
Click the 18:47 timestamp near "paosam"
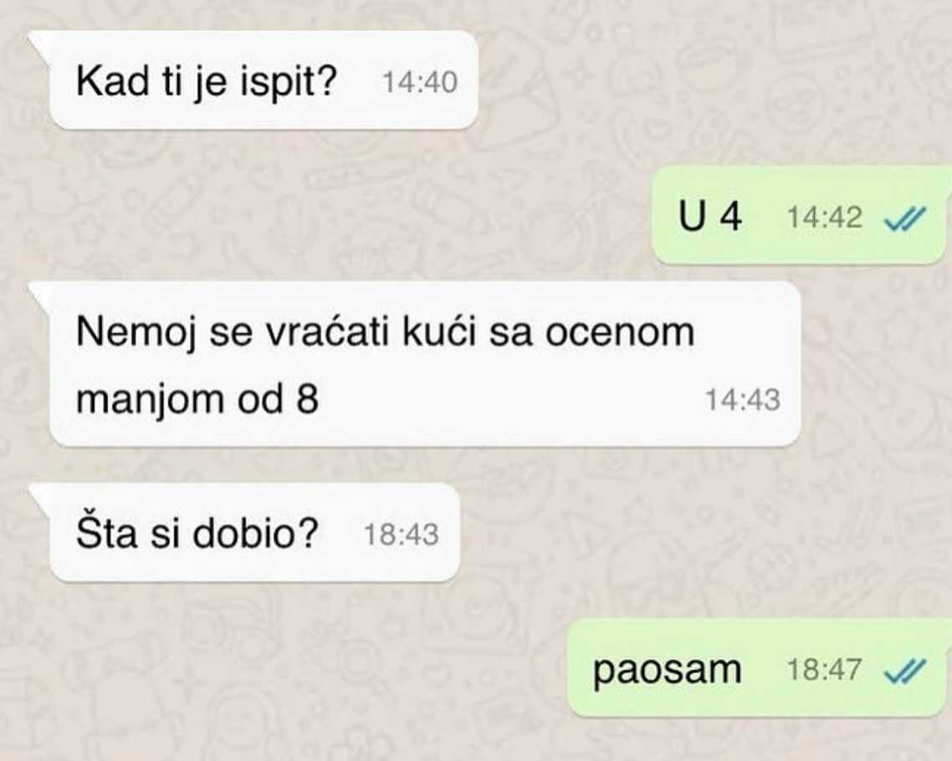(825, 669)
